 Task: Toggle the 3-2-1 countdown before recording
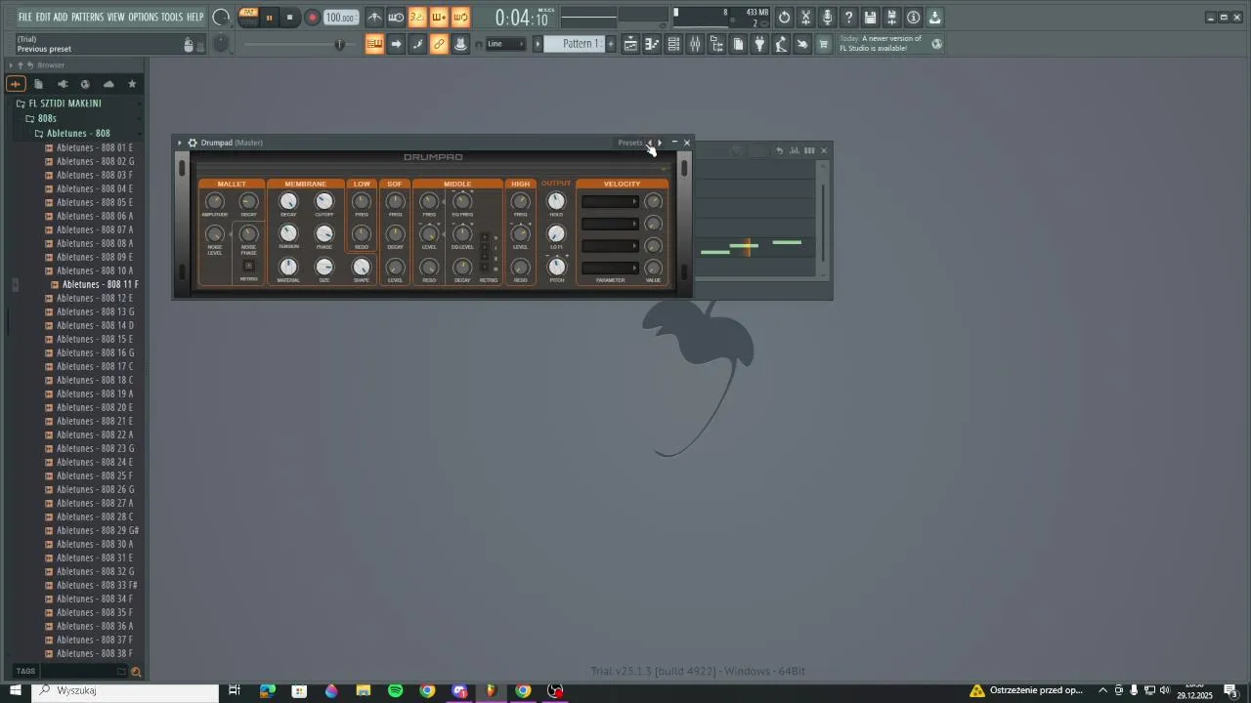[x=417, y=18]
